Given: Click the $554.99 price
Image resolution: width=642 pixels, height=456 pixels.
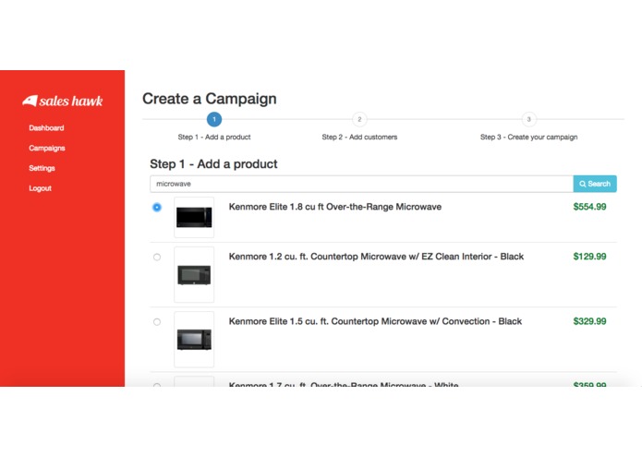Looking at the screenshot, I should (x=589, y=207).
